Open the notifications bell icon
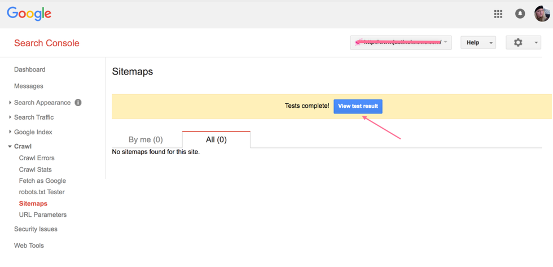Image resolution: width=553 pixels, height=267 pixels. (x=520, y=14)
